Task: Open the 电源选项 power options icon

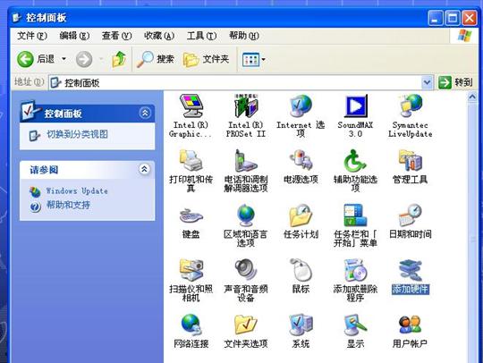Action: coord(301,167)
